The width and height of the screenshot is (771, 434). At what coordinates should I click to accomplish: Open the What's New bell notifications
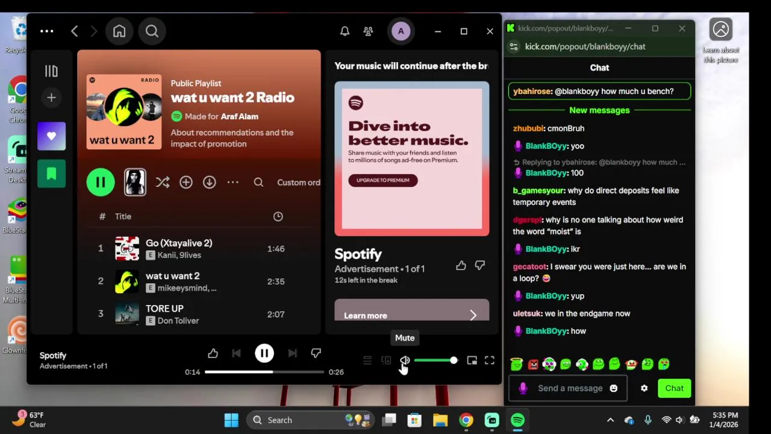tap(345, 31)
